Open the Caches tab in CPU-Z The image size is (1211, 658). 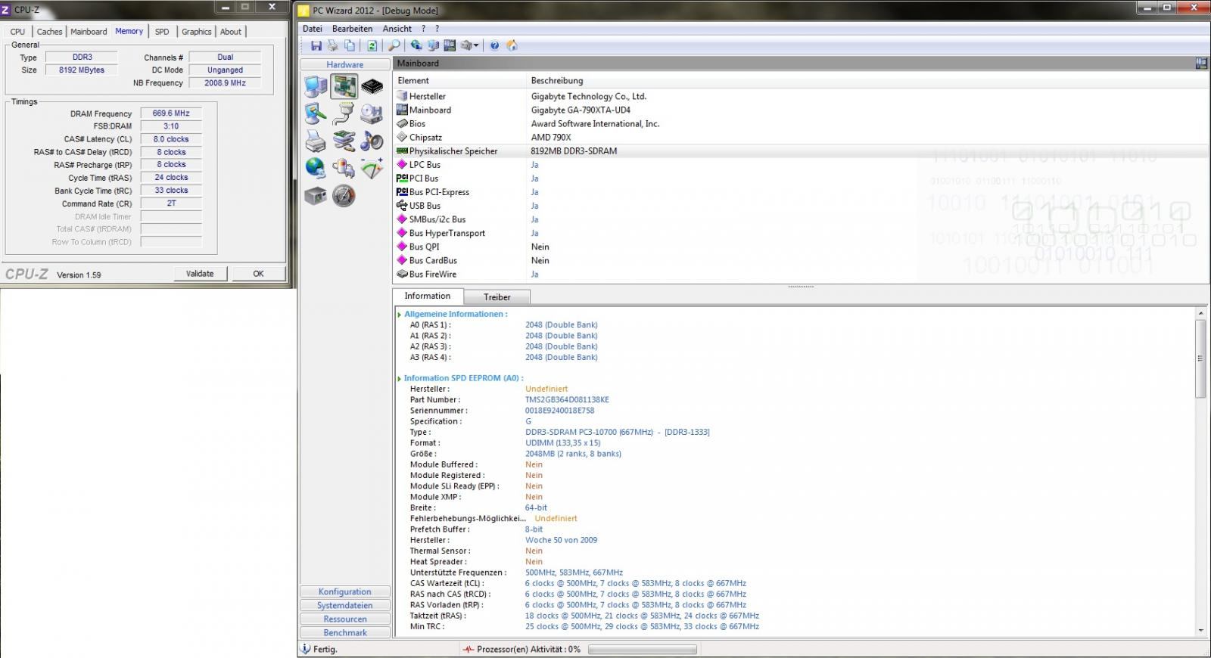[x=49, y=32]
